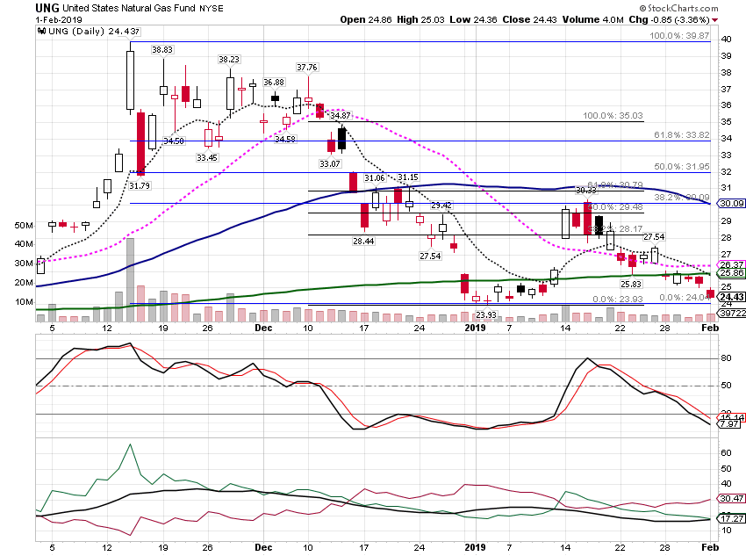Click the candlestick legend icon before UNG (Daily)
This screenshot has width=746, height=556.
42,31
